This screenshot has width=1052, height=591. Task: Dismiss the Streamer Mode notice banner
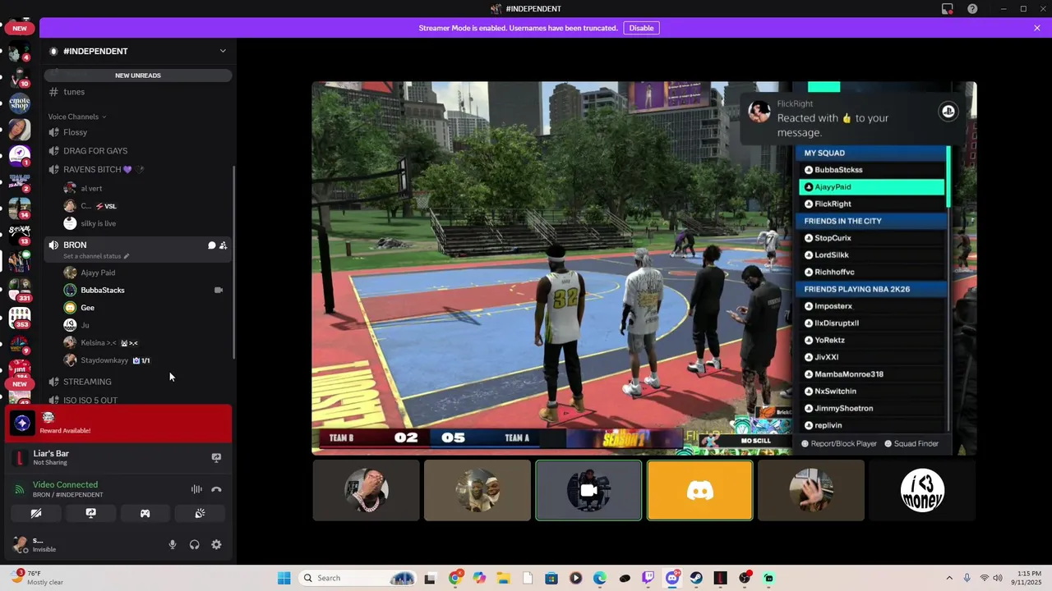pos(1037,28)
